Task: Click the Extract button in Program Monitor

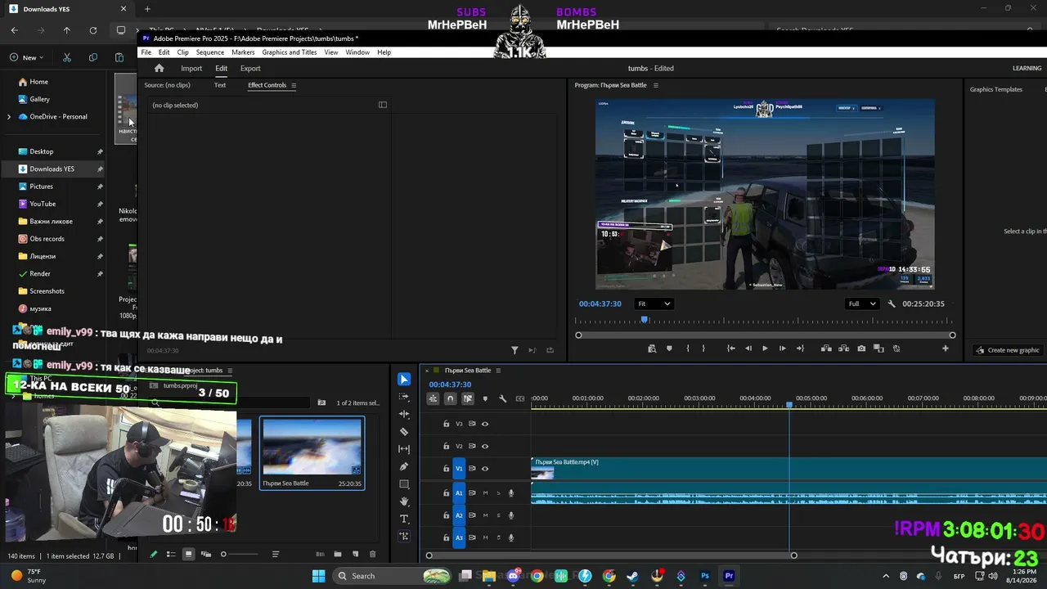Action: (843, 348)
